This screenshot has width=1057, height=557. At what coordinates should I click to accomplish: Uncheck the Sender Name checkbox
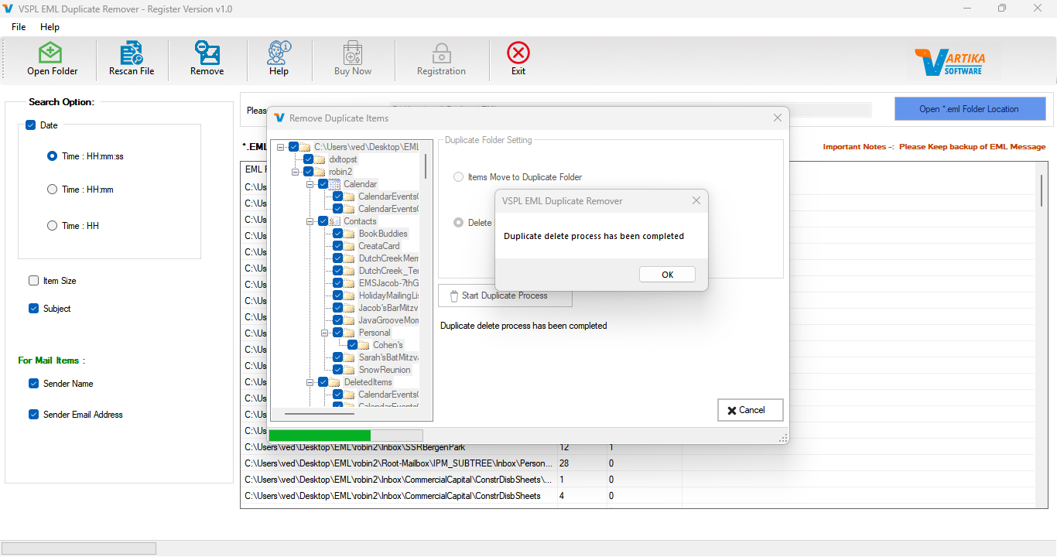coord(33,384)
